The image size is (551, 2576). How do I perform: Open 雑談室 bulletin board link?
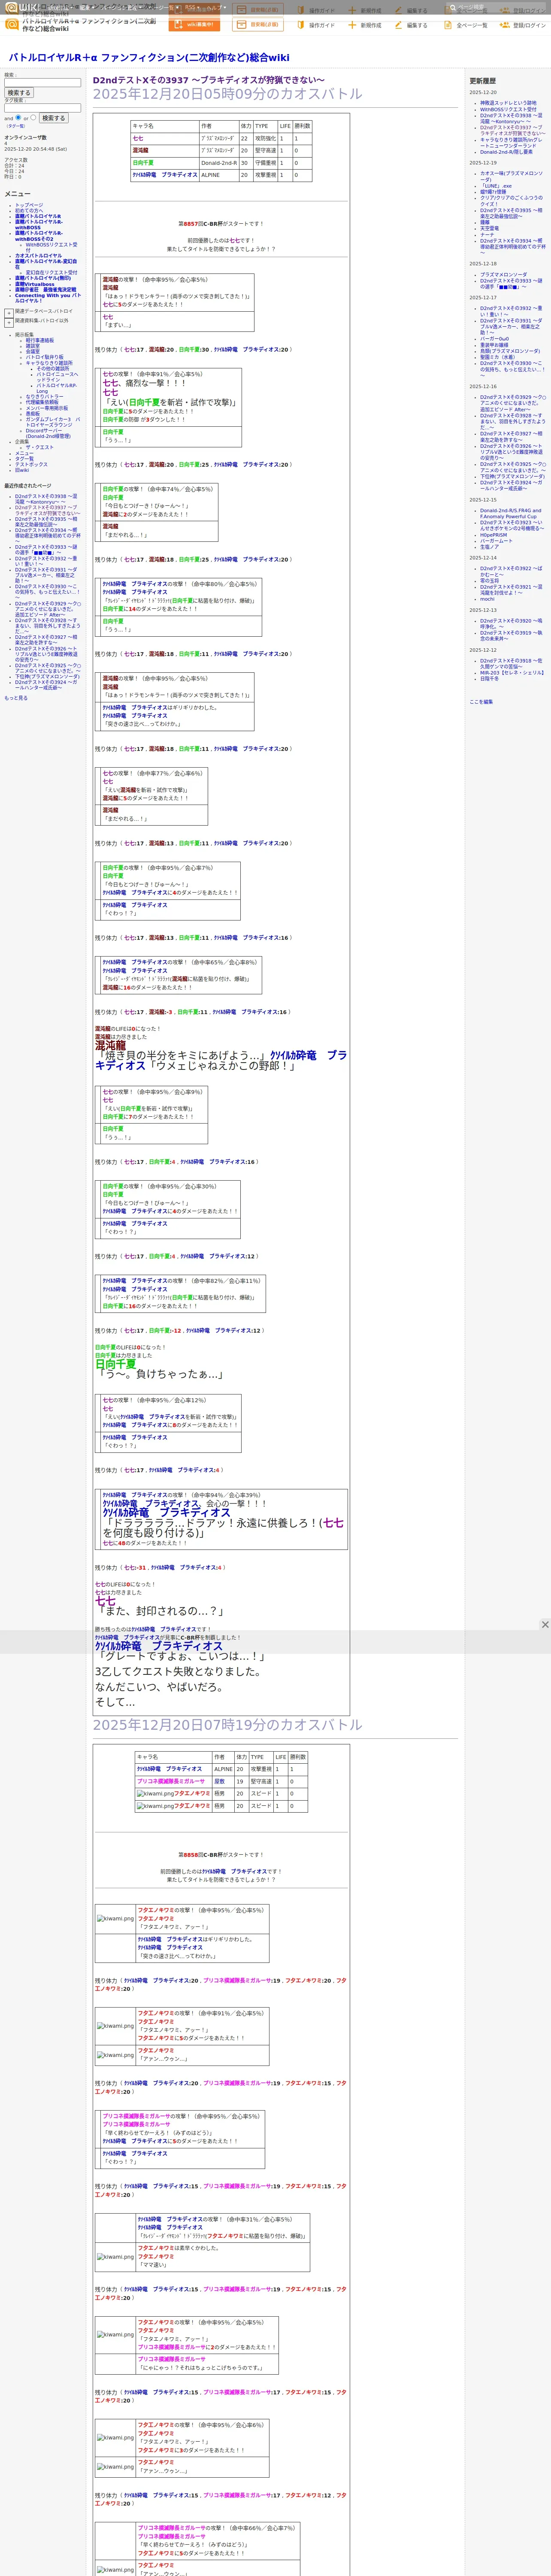tap(33, 346)
